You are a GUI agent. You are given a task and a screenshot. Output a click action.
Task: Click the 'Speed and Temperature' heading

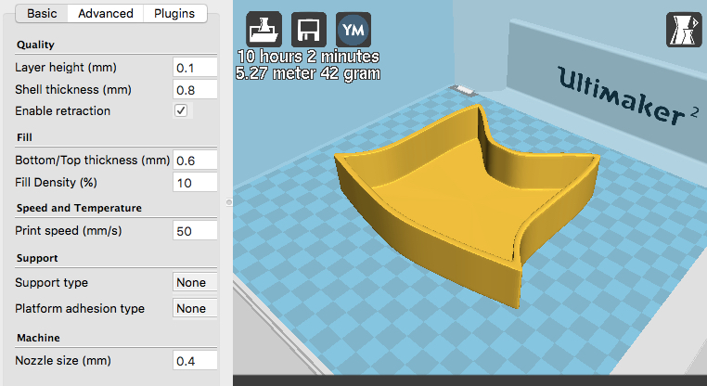79,208
